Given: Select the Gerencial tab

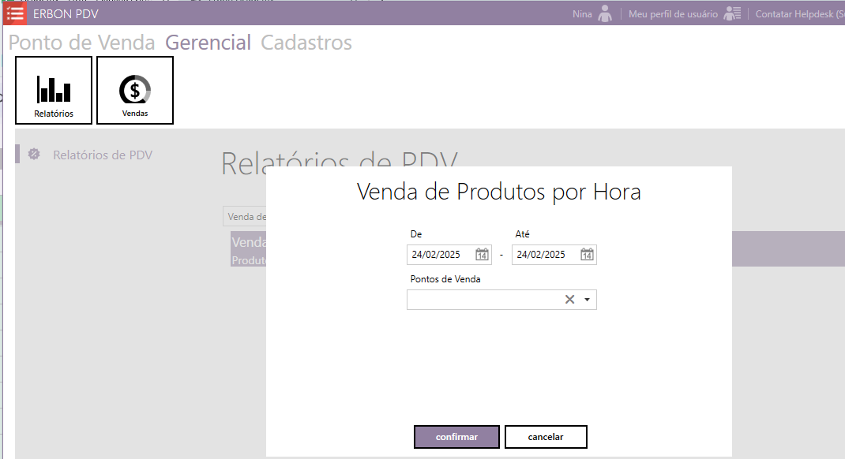Looking at the screenshot, I should 208,43.
